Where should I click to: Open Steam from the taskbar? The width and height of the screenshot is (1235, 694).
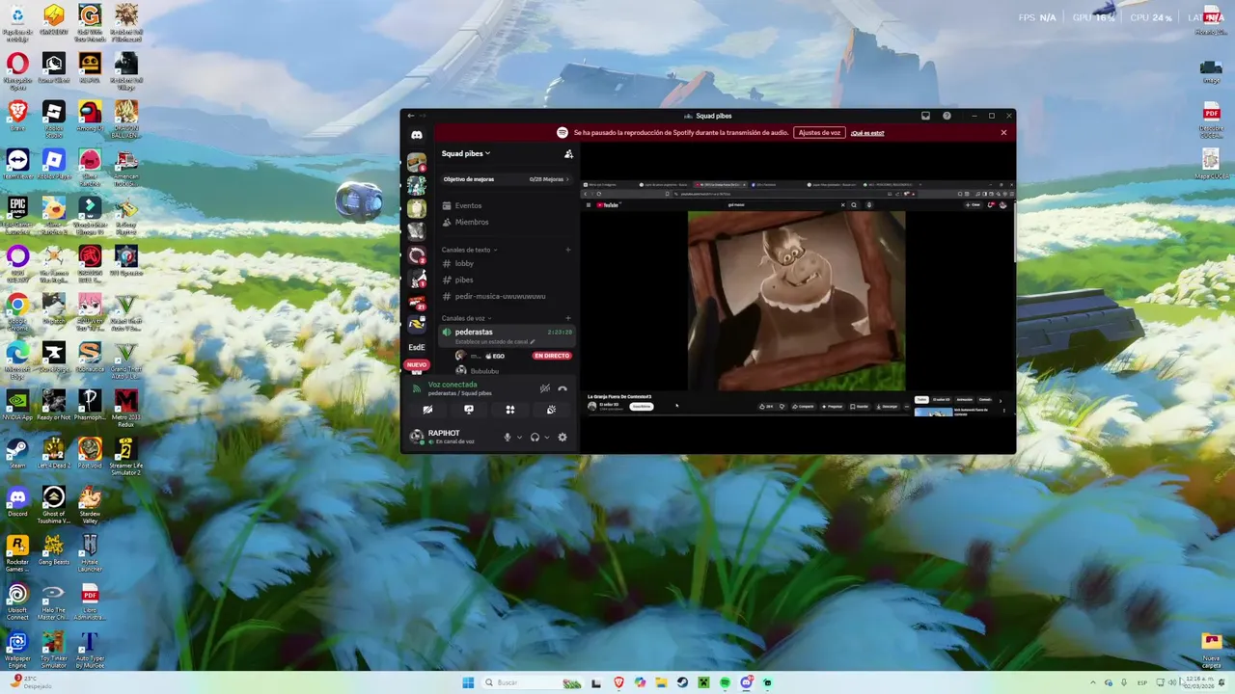point(682,682)
